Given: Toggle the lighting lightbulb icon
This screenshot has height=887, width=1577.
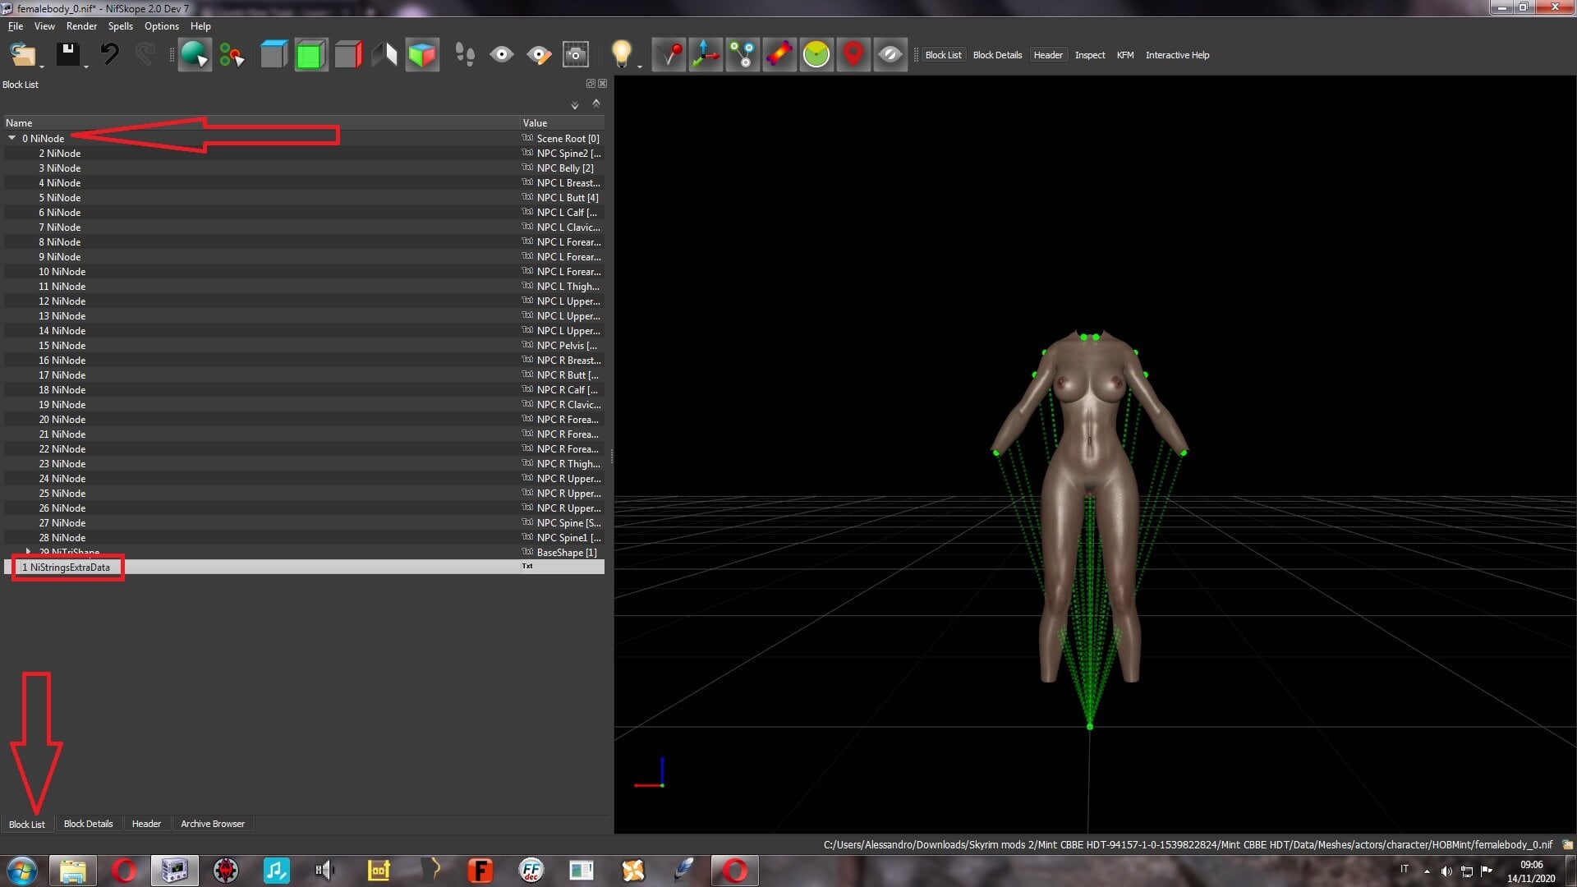Looking at the screenshot, I should [x=622, y=54].
